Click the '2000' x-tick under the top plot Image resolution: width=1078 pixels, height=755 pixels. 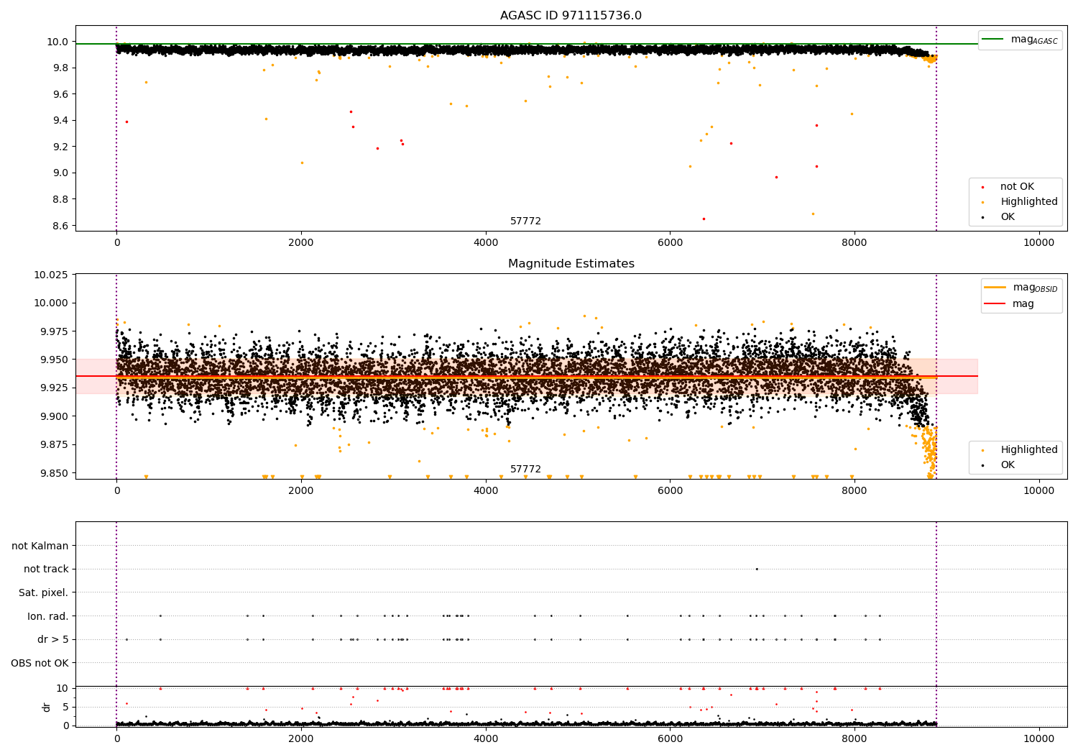tap(301, 243)
